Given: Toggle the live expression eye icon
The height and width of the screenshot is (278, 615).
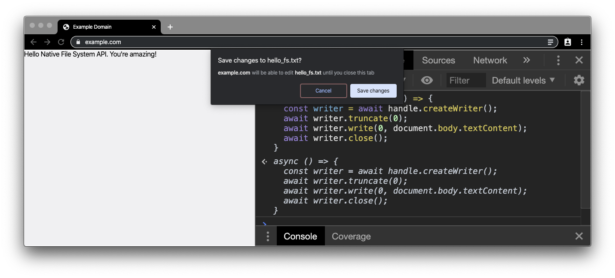Looking at the screenshot, I should (427, 80).
